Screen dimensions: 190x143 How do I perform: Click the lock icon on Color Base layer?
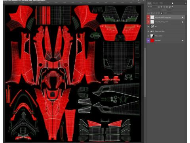pyautogui.click(x=182, y=41)
